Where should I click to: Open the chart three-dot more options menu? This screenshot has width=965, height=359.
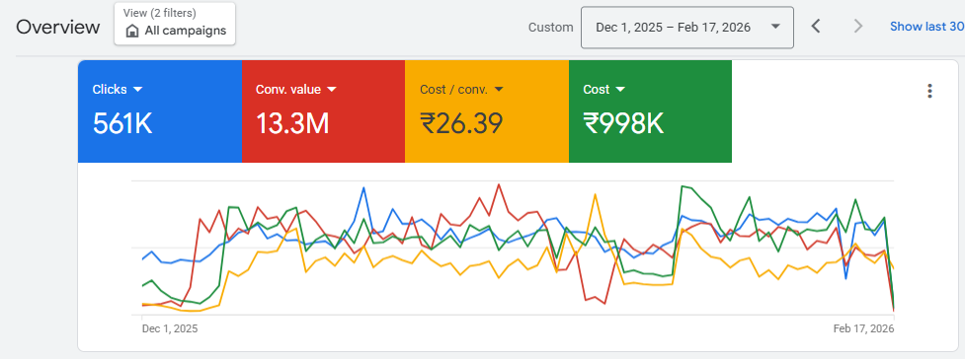click(x=929, y=91)
